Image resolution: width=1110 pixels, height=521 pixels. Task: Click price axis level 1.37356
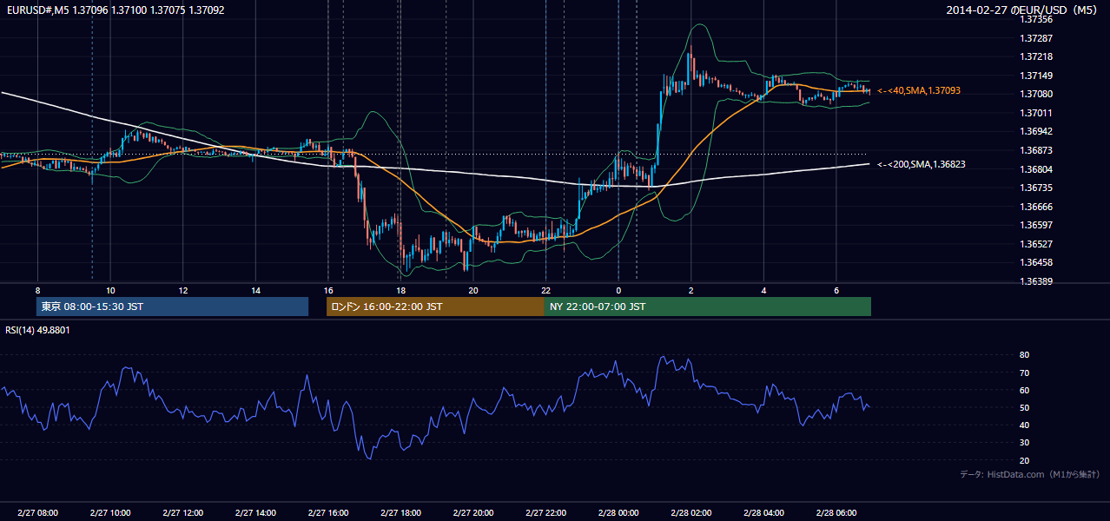click(x=1036, y=19)
